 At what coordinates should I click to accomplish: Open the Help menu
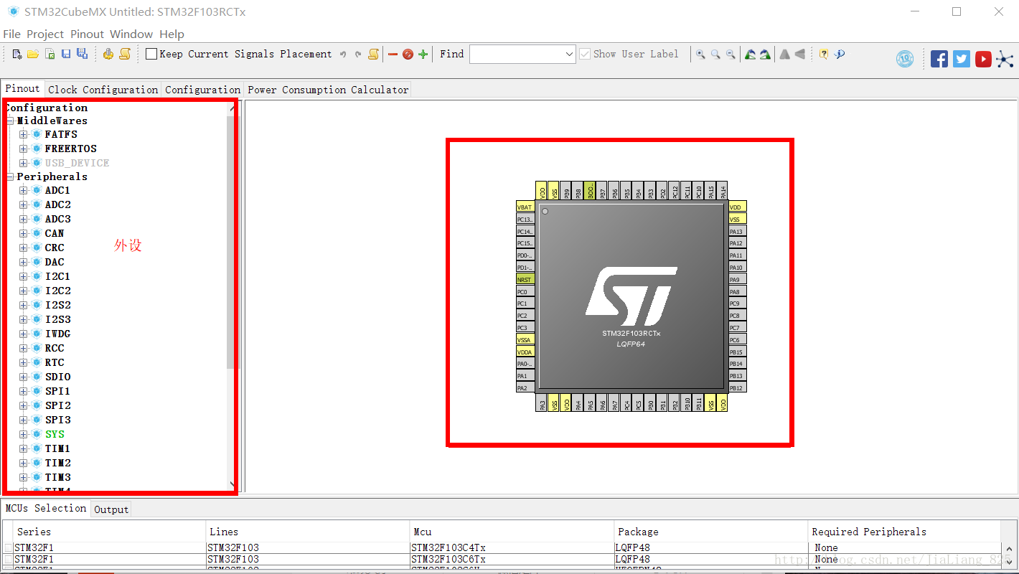coord(172,34)
